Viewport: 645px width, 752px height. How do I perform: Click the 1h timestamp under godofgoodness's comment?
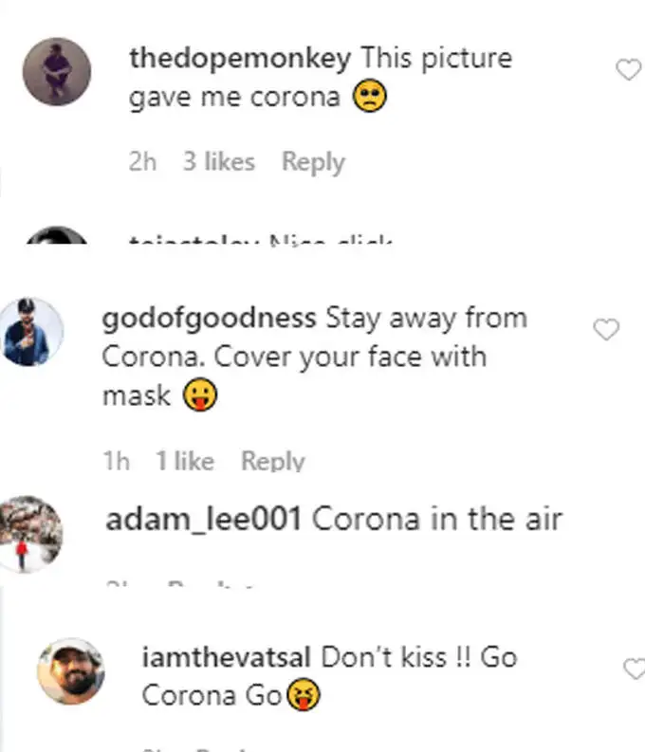point(117,462)
